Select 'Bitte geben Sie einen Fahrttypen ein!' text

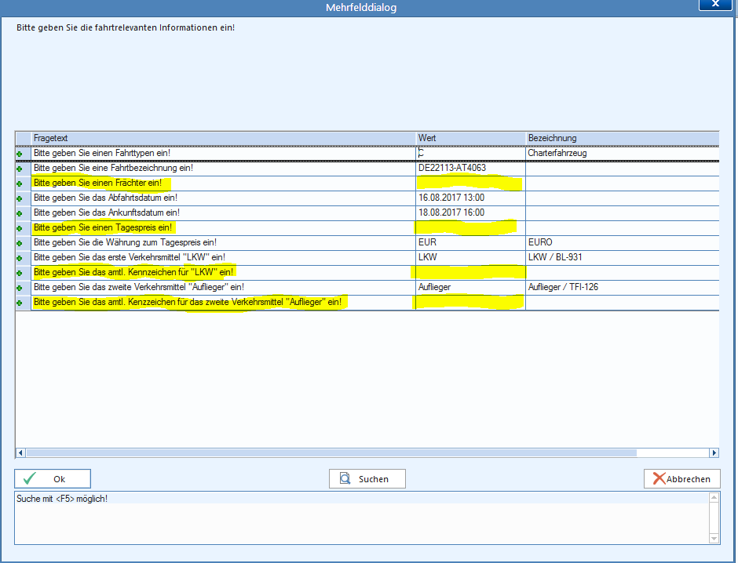[101, 153]
